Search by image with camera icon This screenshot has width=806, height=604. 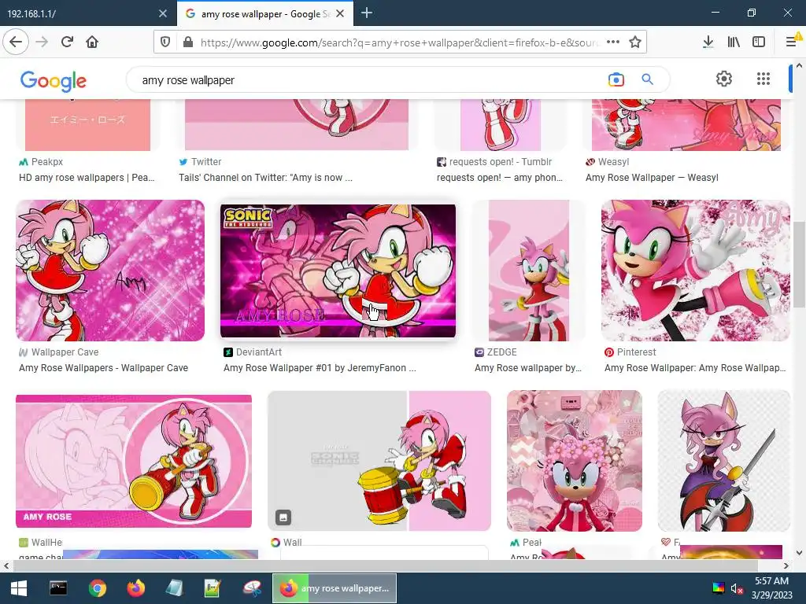pos(616,79)
